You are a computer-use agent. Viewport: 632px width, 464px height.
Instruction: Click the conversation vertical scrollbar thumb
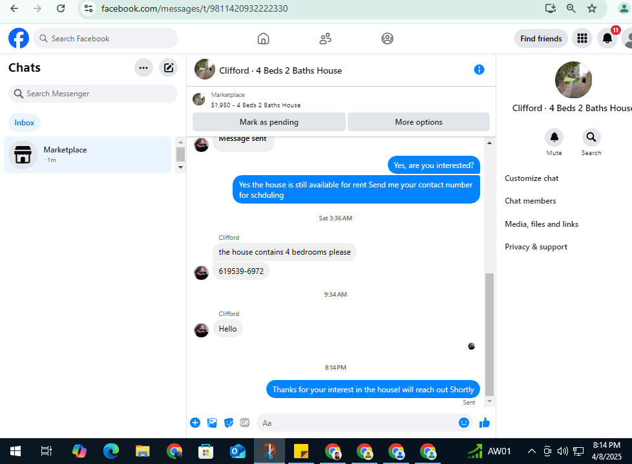489,335
